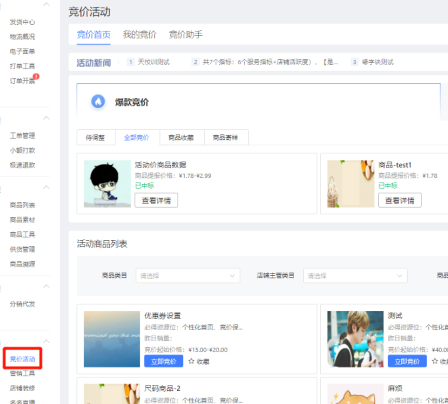The height and width of the screenshot is (404, 448).
Task: Click the thumbnail of 尺码商品-2
Action: 112,394
